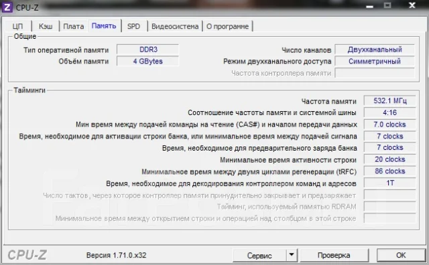
Task: Click the Минимальное время активности строки label
Action: (x=288, y=160)
